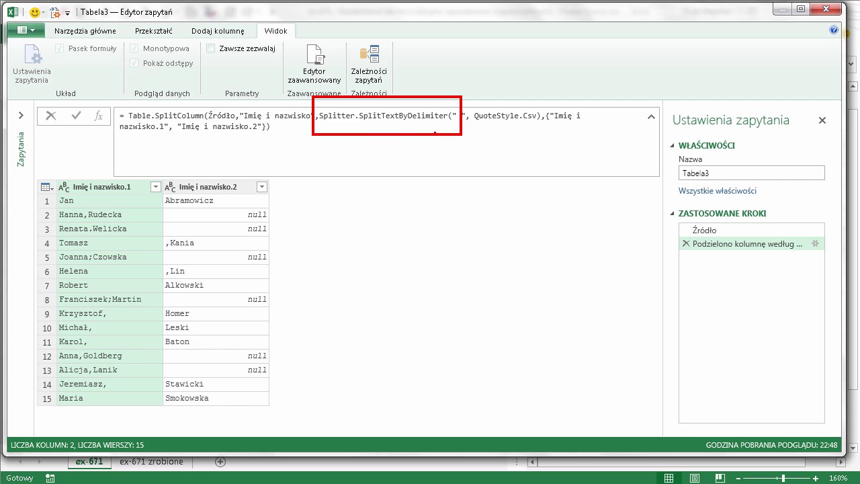Image resolution: width=860 pixels, height=484 pixels.
Task: Cancel formula edit with the X icon
Action: click(51, 116)
